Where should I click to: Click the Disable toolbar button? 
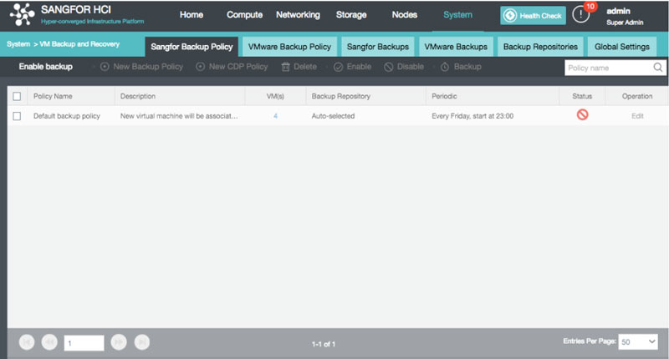(x=404, y=67)
